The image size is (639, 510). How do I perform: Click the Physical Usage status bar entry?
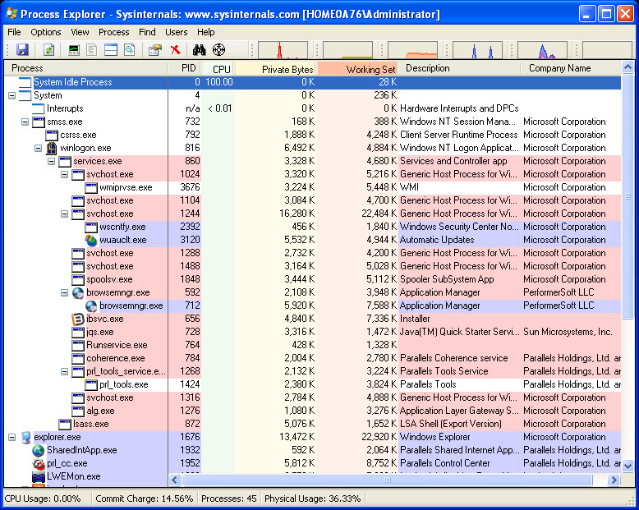tap(313, 499)
